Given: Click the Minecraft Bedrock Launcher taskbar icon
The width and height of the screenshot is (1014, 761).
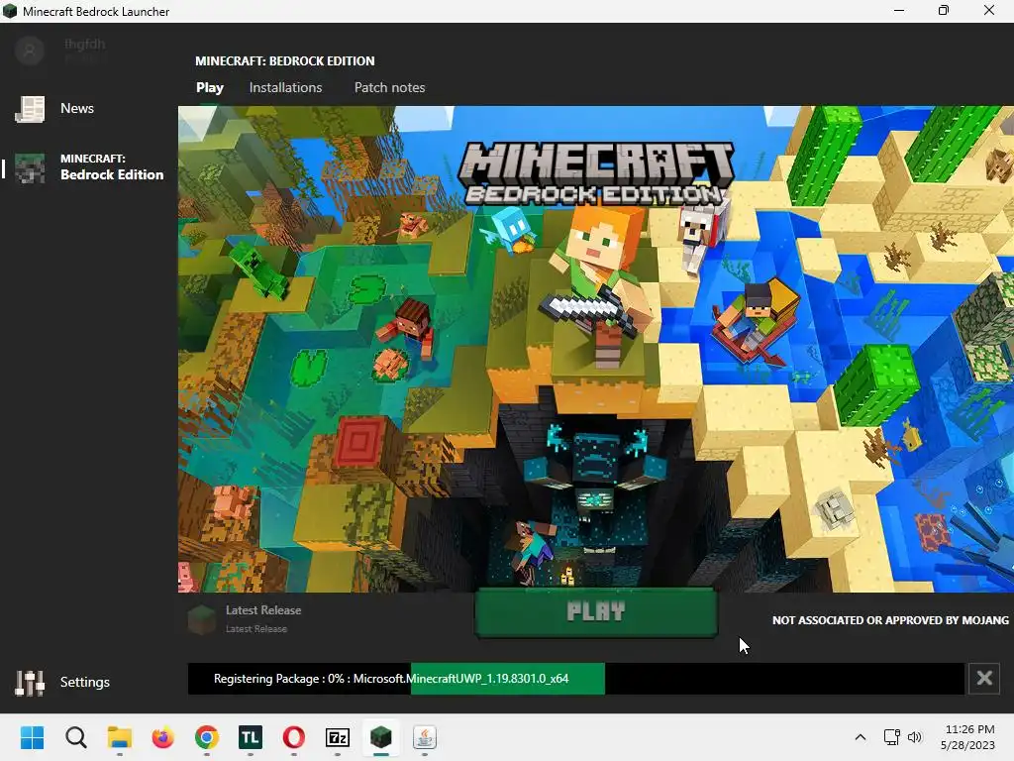Looking at the screenshot, I should (381, 737).
